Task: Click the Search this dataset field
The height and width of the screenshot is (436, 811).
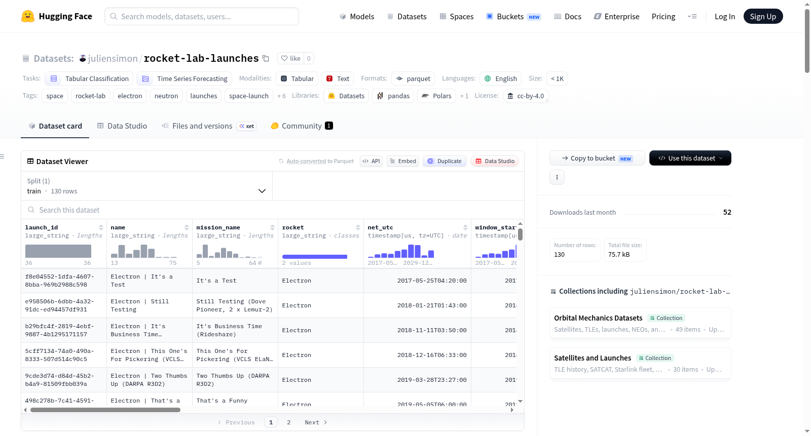Action: click(273, 210)
